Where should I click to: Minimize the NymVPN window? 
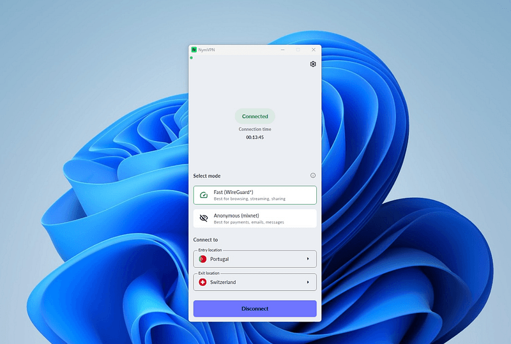point(282,50)
